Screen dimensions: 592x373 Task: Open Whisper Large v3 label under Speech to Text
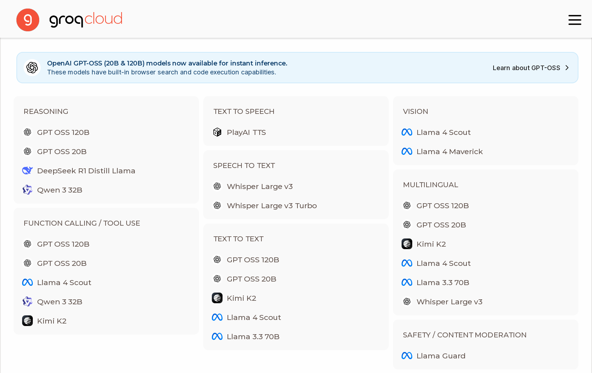pos(260,186)
